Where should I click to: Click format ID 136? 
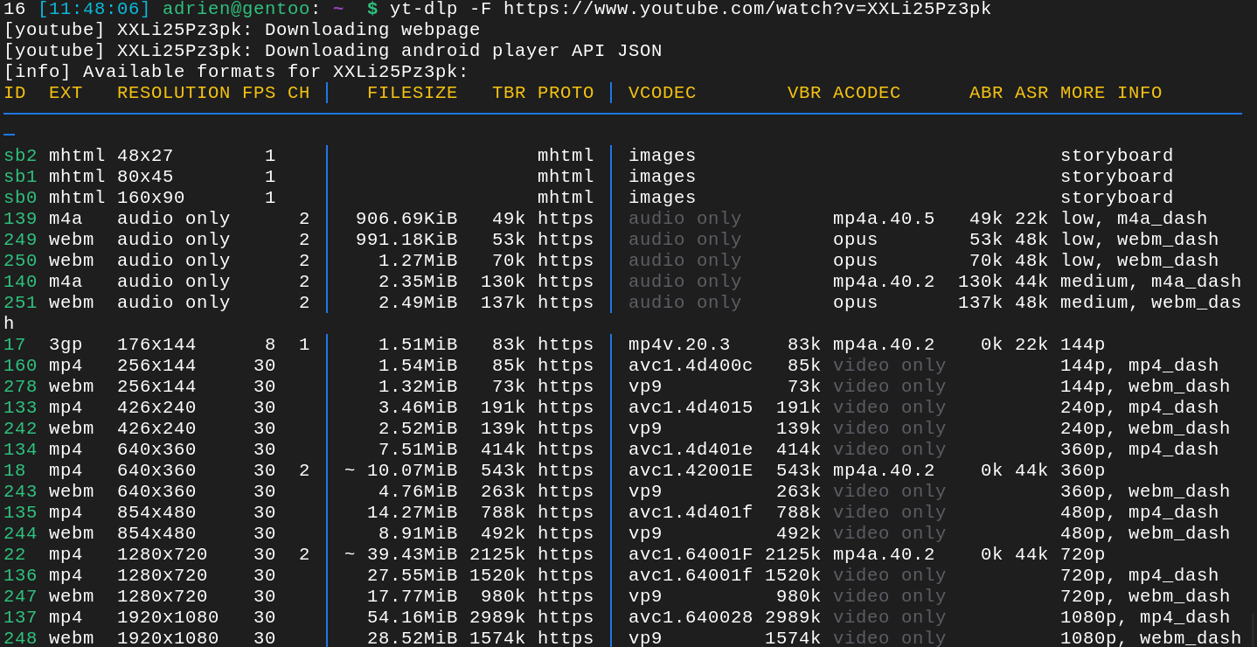point(20,575)
